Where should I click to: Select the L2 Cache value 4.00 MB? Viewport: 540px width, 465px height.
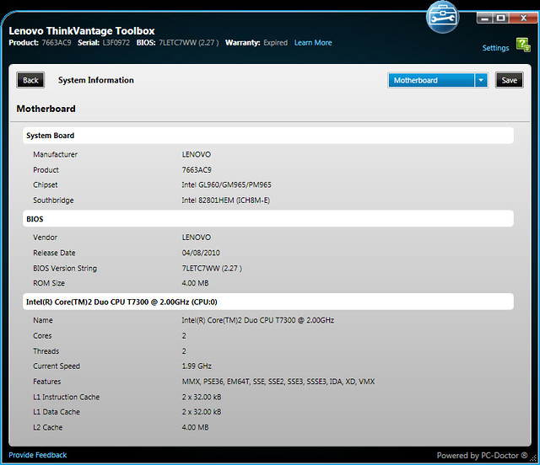click(x=195, y=427)
